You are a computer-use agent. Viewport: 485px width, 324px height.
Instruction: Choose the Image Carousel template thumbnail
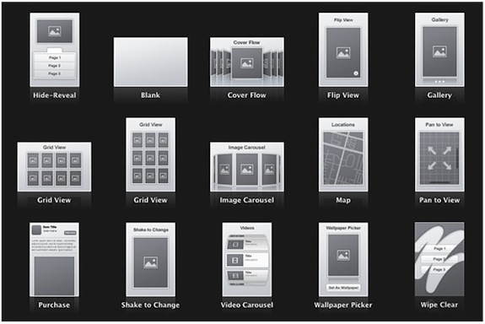[x=247, y=167]
